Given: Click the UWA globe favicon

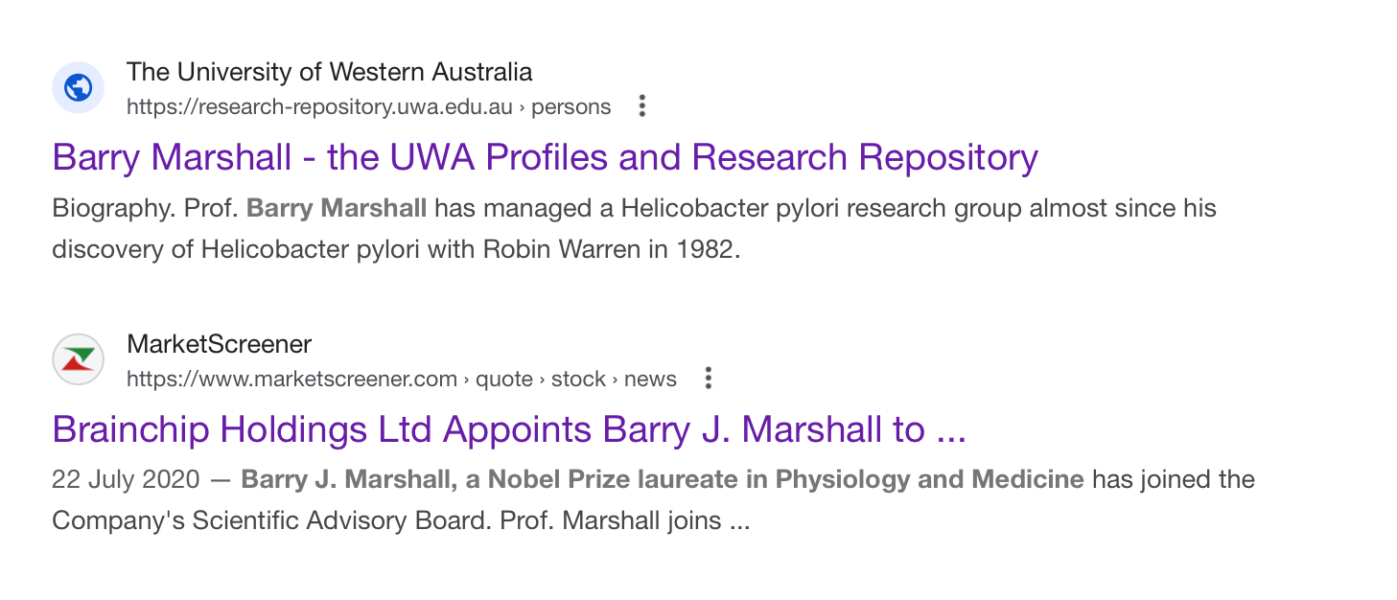Looking at the screenshot, I should tap(78, 88).
